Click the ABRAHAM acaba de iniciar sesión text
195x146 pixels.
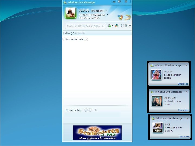point(173,101)
